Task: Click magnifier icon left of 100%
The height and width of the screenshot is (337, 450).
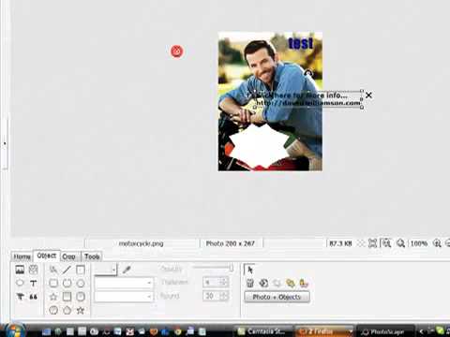Action: pyautogui.click(x=400, y=243)
